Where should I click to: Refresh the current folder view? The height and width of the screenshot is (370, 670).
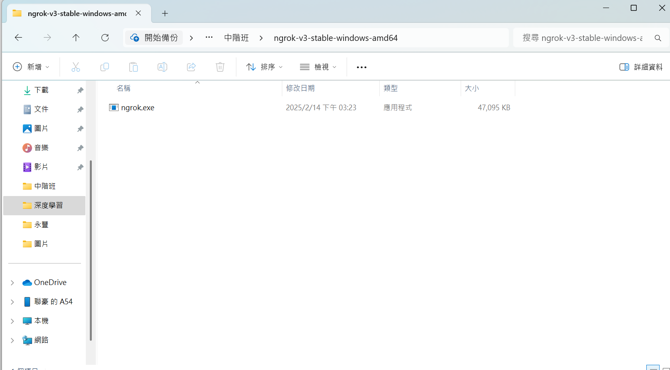coord(105,38)
